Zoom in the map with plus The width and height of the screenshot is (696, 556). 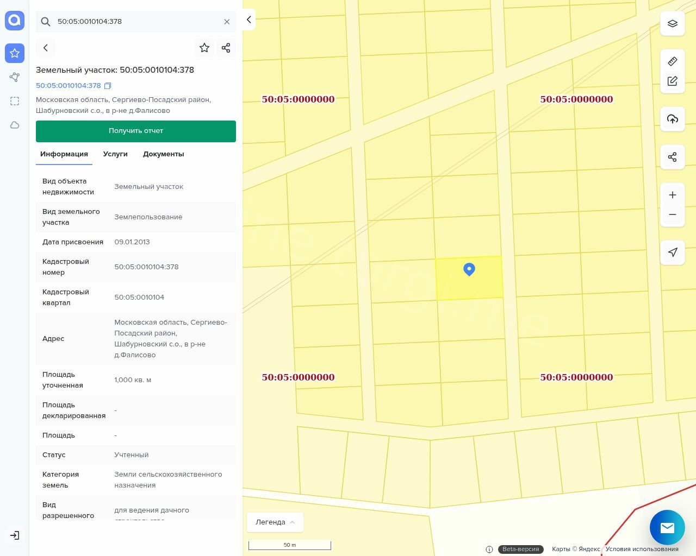coord(672,195)
